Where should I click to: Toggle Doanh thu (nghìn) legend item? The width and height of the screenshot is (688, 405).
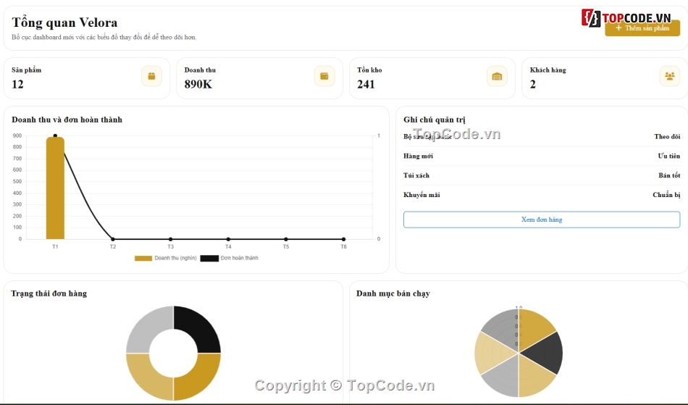tap(165, 258)
